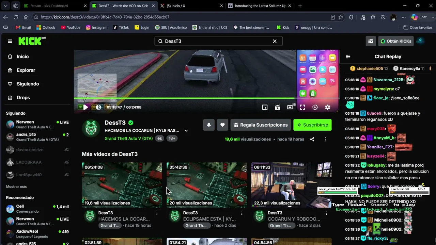Viewport: 436px width, 245px height.
Task: Open Copilot Chat button
Action: tap(419, 17)
